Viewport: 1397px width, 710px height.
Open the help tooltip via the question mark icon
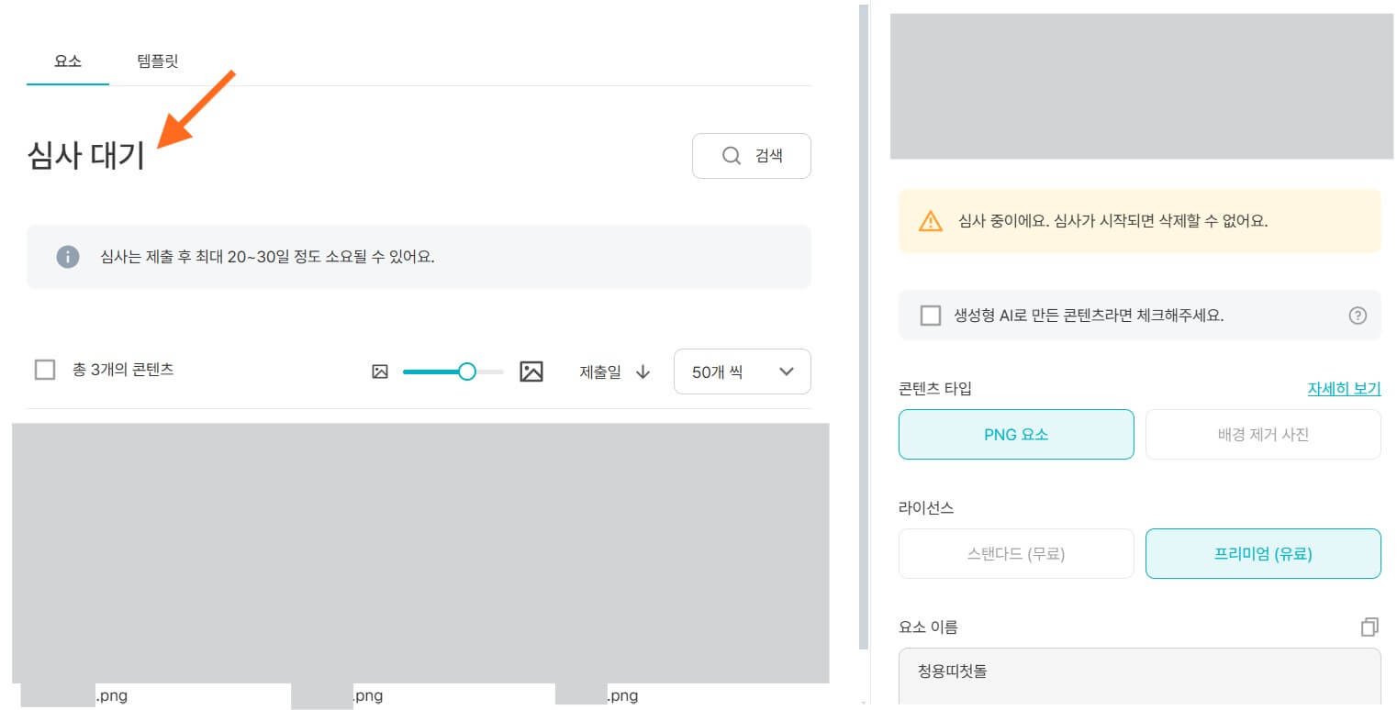(x=1357, y=315)
